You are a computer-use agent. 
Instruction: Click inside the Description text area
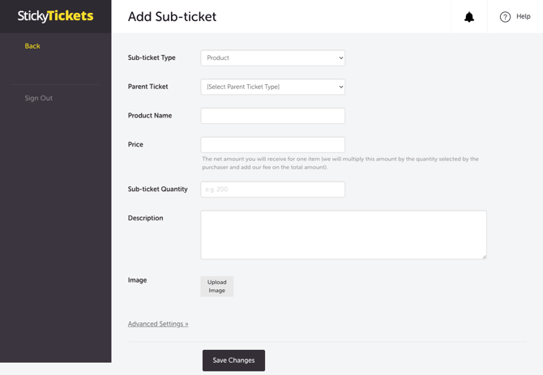point(344,235)
